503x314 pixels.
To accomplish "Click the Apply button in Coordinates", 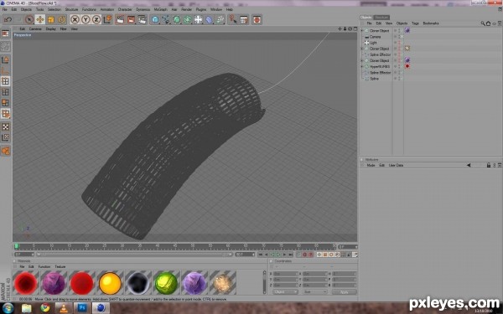I will coord(345,292).
